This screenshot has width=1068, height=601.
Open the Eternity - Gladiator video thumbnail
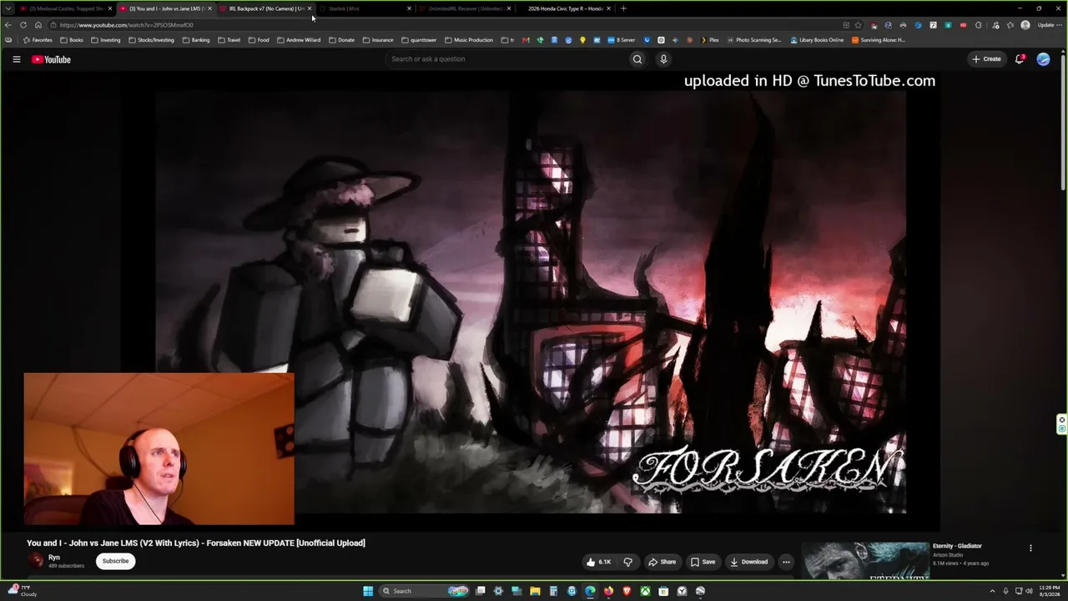(x=865, y=560)
